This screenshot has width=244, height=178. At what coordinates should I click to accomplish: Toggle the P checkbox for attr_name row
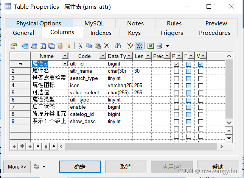tap(176, 71)
